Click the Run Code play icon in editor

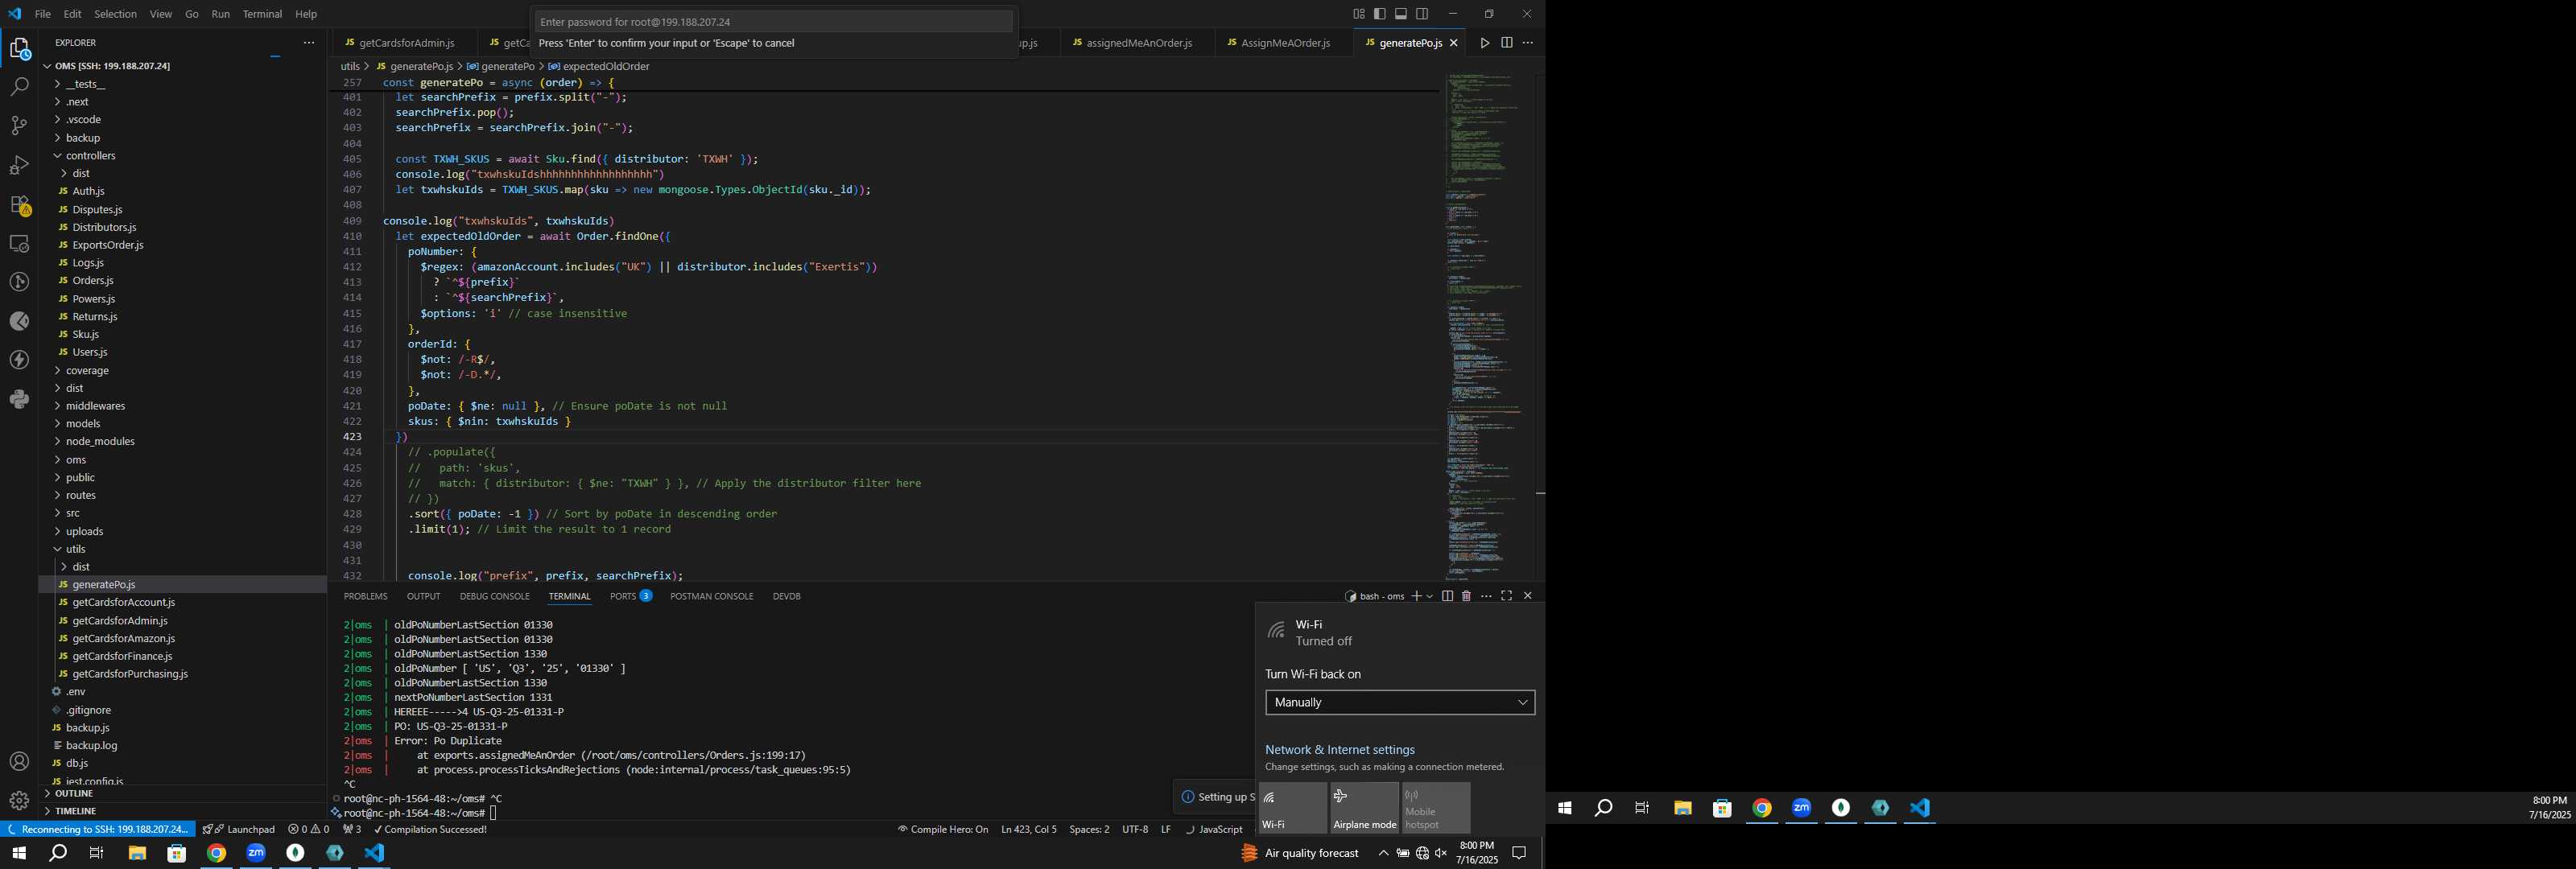click(1485, 43)
